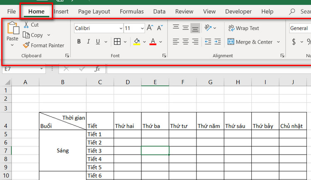Bottom align cell content
The height and width of the screenshot is (180, 311).
coord(195,28)
